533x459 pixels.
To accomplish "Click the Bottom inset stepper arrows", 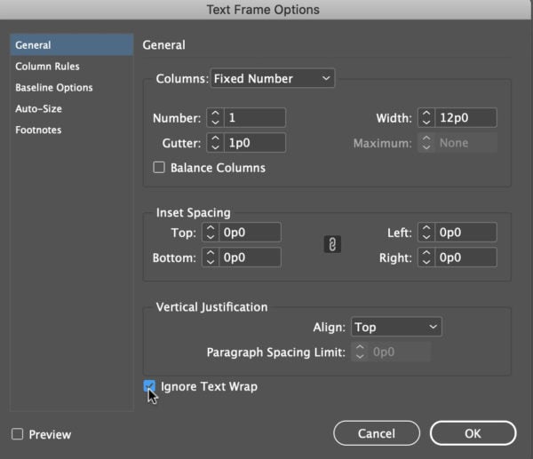I will tap(211, 257).
